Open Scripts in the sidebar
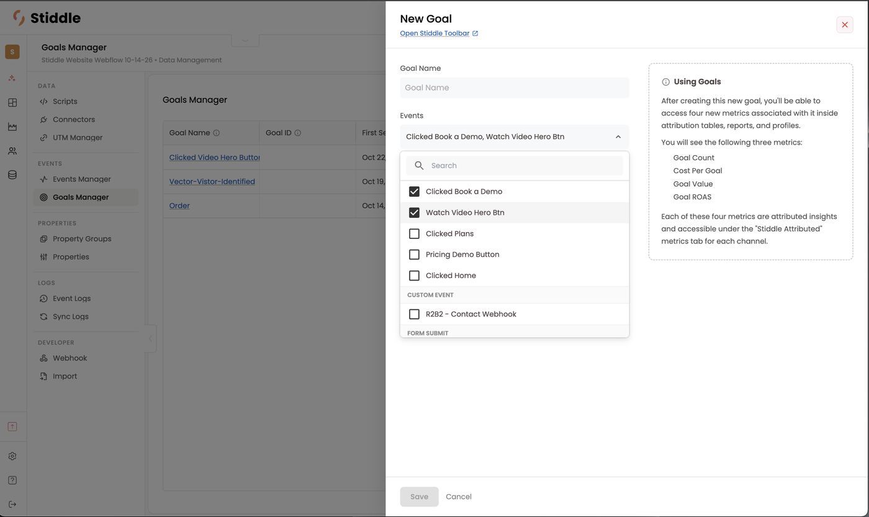869x517 pixels. (86, 101)
